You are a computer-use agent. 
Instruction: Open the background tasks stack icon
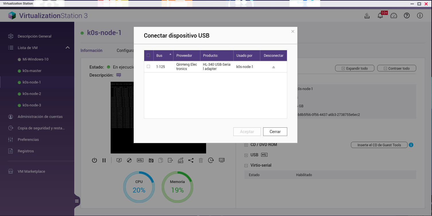[367, 16]
